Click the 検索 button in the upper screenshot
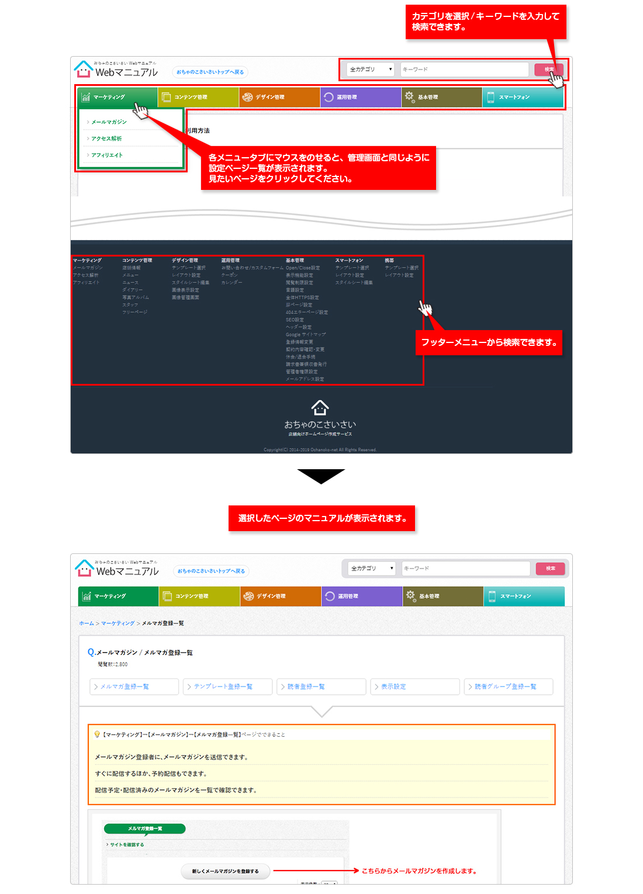 (549, 70)
